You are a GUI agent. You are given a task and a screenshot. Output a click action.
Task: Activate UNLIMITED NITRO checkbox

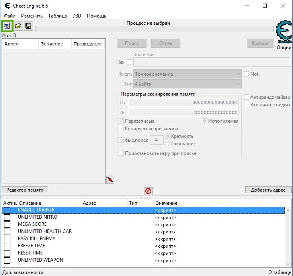tap(7, 217)
